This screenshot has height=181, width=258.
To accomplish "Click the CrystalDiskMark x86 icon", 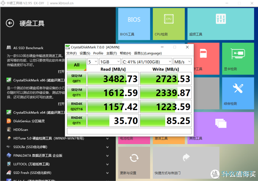I will click(x=9, y=80).
